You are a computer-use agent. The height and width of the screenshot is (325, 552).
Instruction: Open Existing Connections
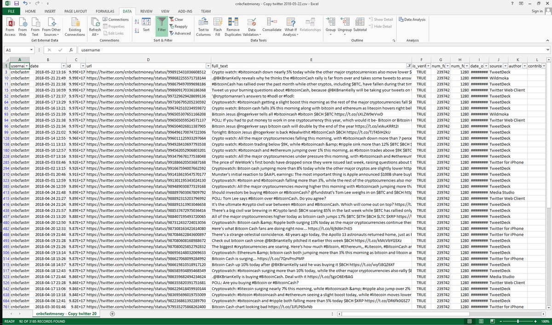tap(75, 26)
